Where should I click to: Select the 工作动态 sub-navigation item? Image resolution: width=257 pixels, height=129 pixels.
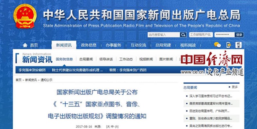126,59
